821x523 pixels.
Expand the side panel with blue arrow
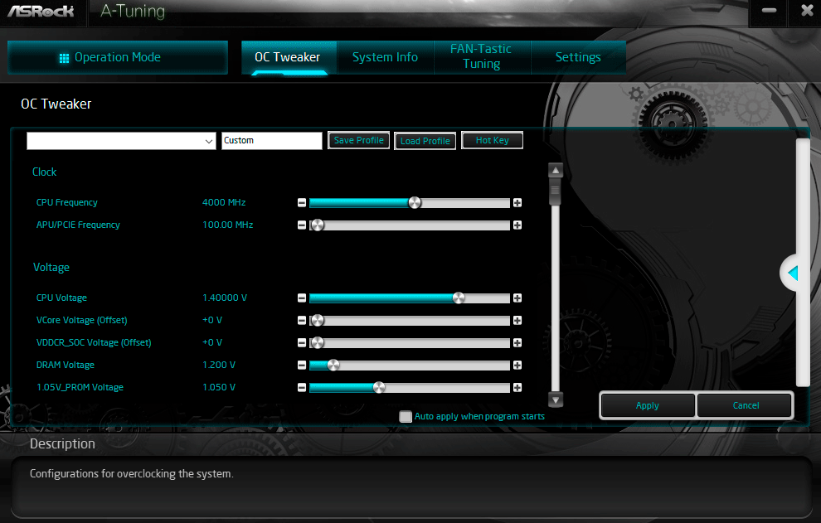click(x=792, y=273)
